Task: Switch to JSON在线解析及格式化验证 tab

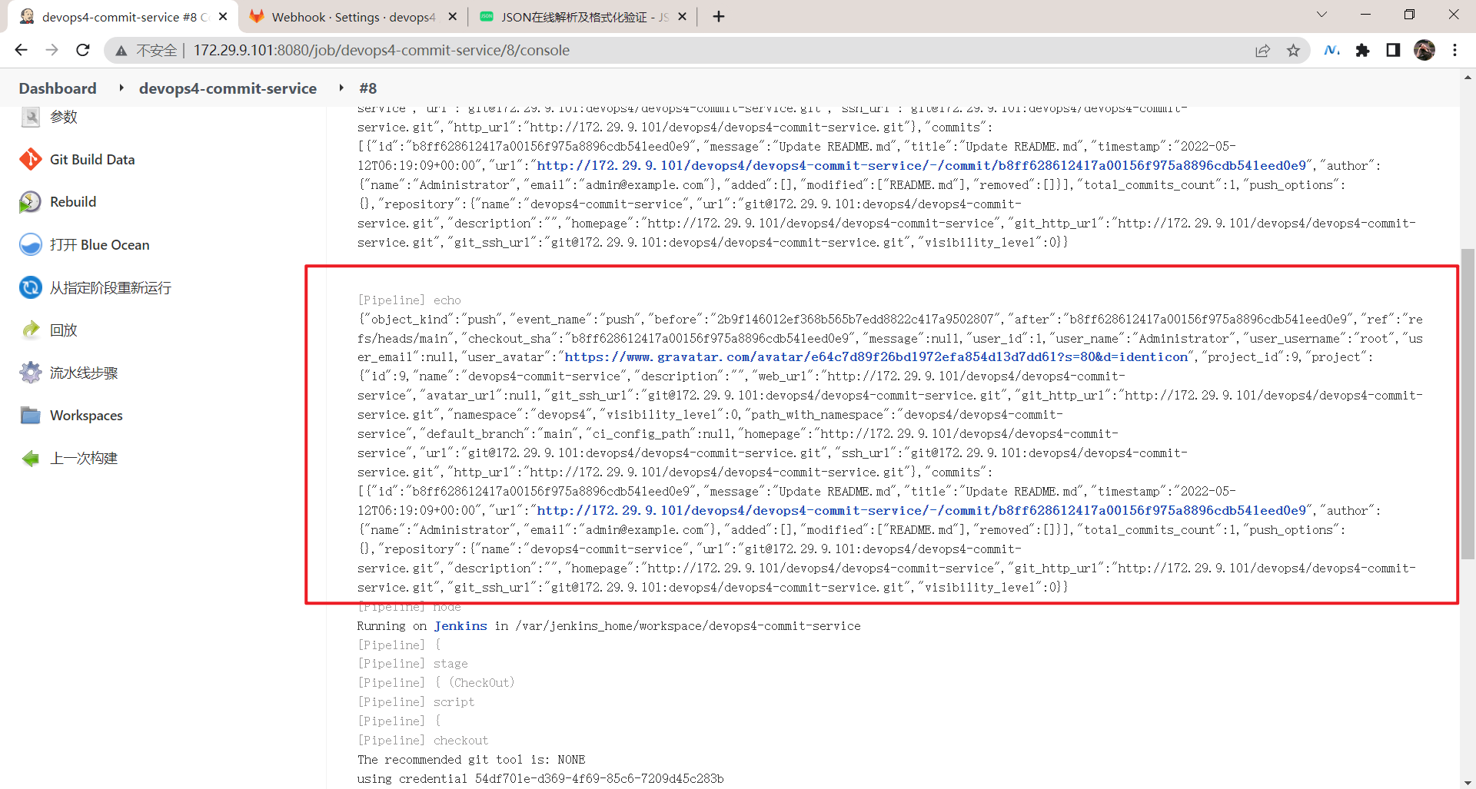Action: (x=582, y=17)
